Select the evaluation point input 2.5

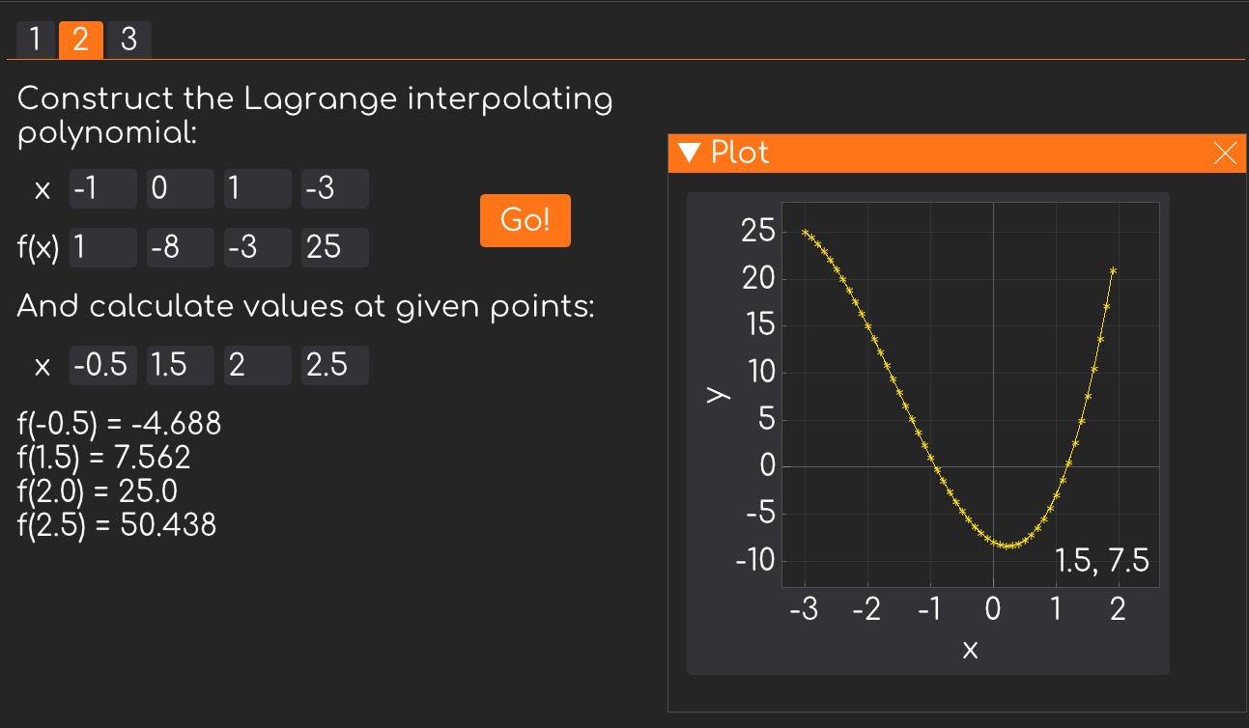(x=334, y=365)
